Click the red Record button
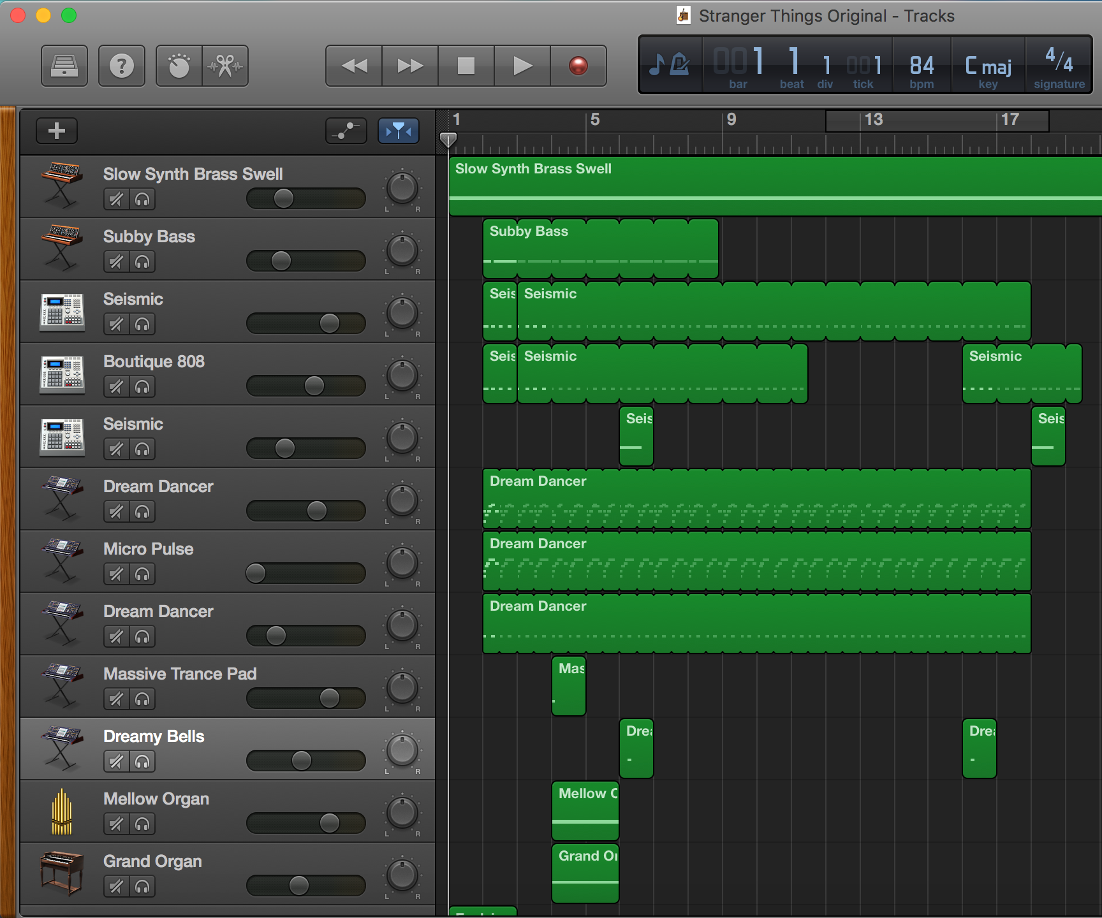Viewport: 1102px width, 918px height. click(x=578, y=66)
